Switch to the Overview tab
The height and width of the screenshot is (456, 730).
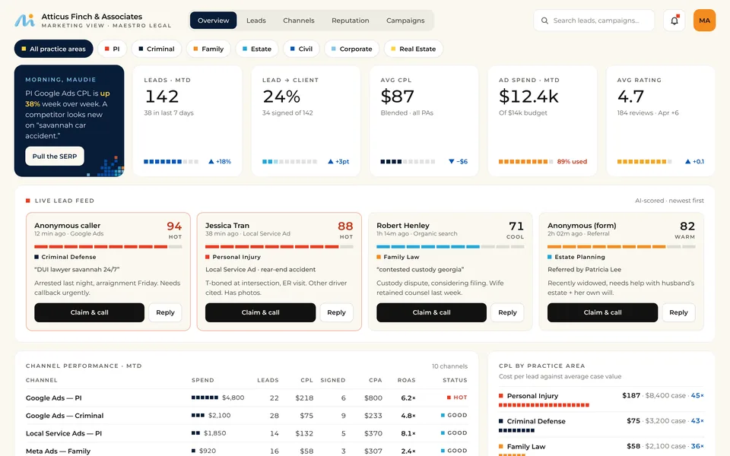tap(213, 21)
